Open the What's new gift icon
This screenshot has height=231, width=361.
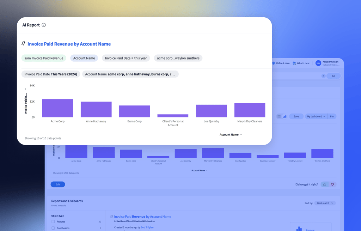294,63
